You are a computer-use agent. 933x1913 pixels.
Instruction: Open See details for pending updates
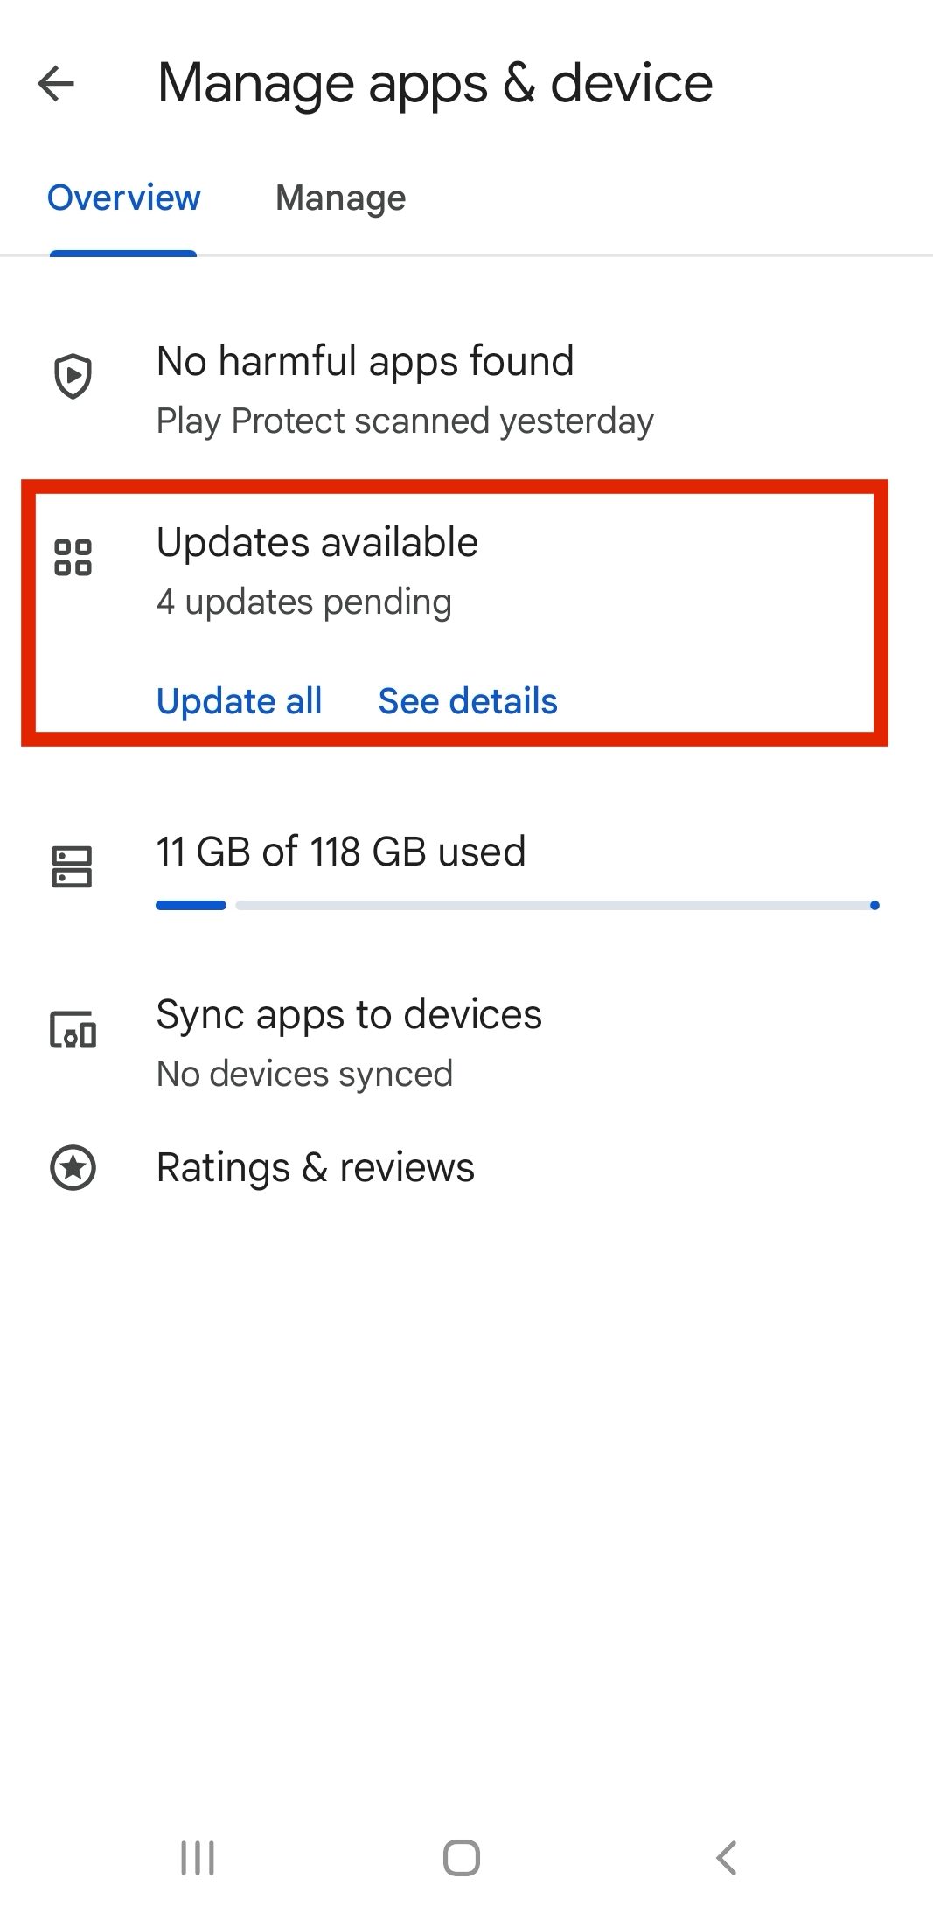point(467,700)
